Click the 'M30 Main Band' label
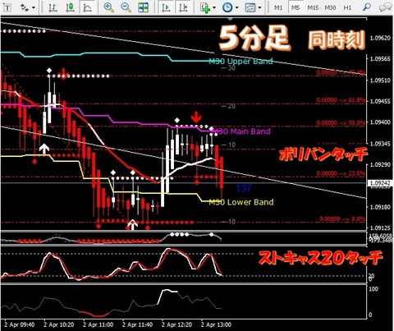This screenshot has width=394, height=331. (x=241, y=131)
